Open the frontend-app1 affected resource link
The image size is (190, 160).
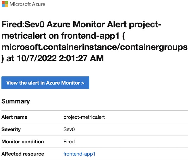point(79,154)
